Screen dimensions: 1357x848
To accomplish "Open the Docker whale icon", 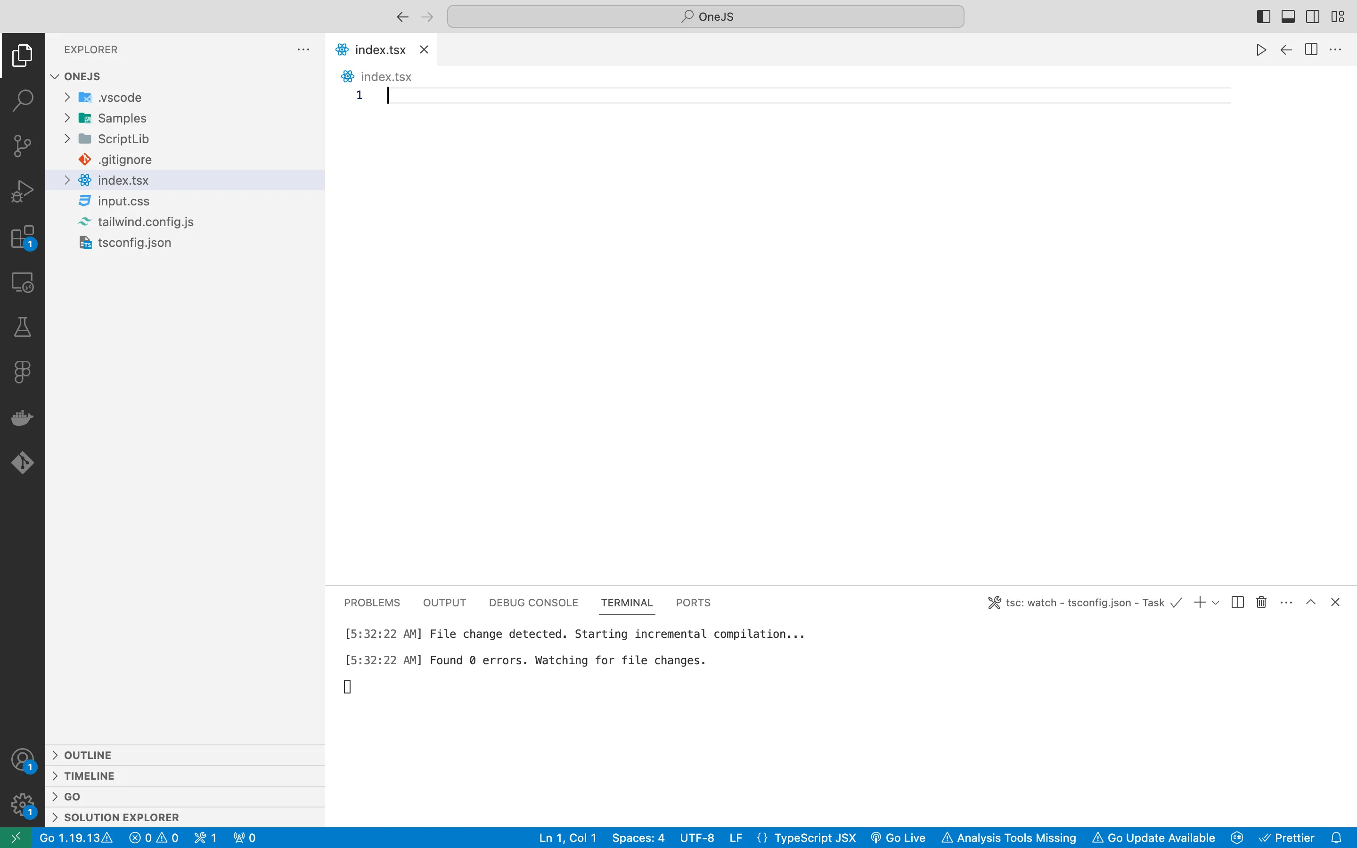I will [x=23, y=418].
